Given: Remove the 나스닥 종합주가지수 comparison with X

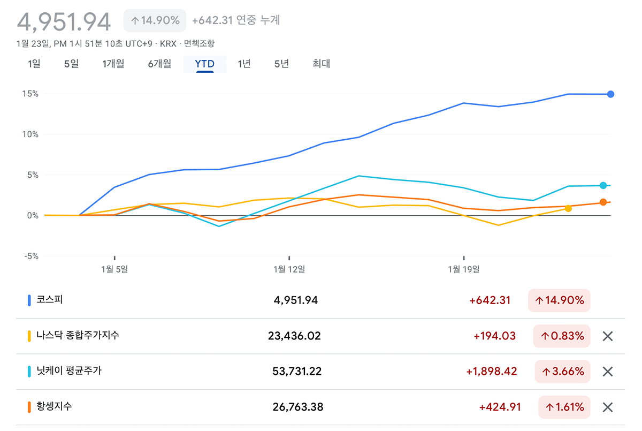Looking at the screenshot, I should 607,336.
